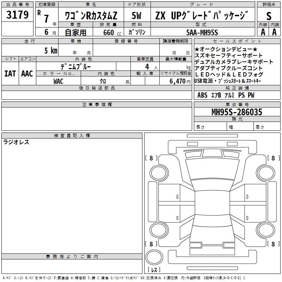Select first registration year R 7
Image resolution: width=282 pixels, height=282 pixels.
click(47, 17)
